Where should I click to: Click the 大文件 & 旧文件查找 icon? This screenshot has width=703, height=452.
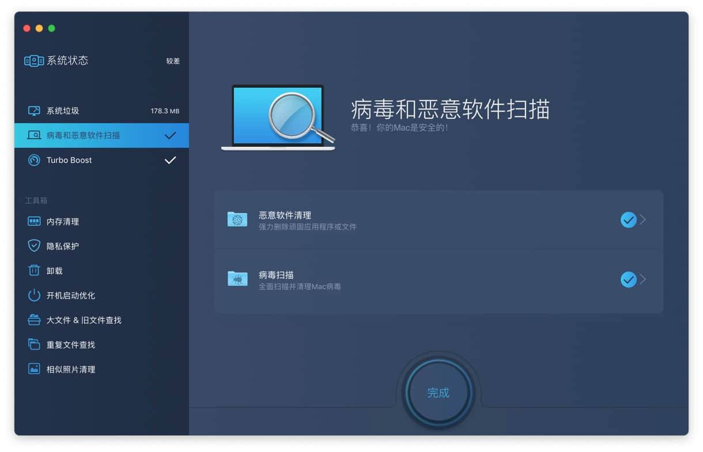click(x=34, y=320)
